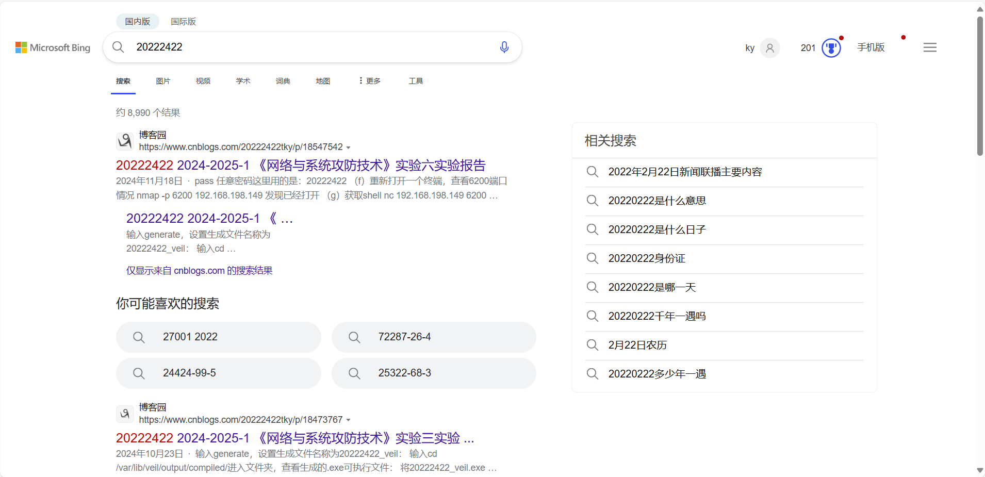This screenshot has height=477, width=985.
Task: Activate voice search microphone icon
Action: (x=504, y=47)
